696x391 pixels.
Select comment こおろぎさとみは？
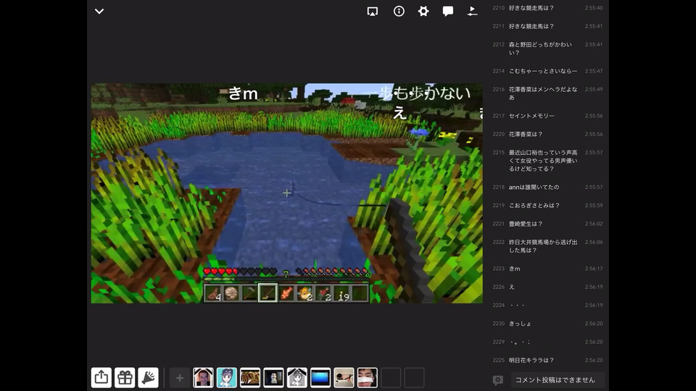coord(548,205)
